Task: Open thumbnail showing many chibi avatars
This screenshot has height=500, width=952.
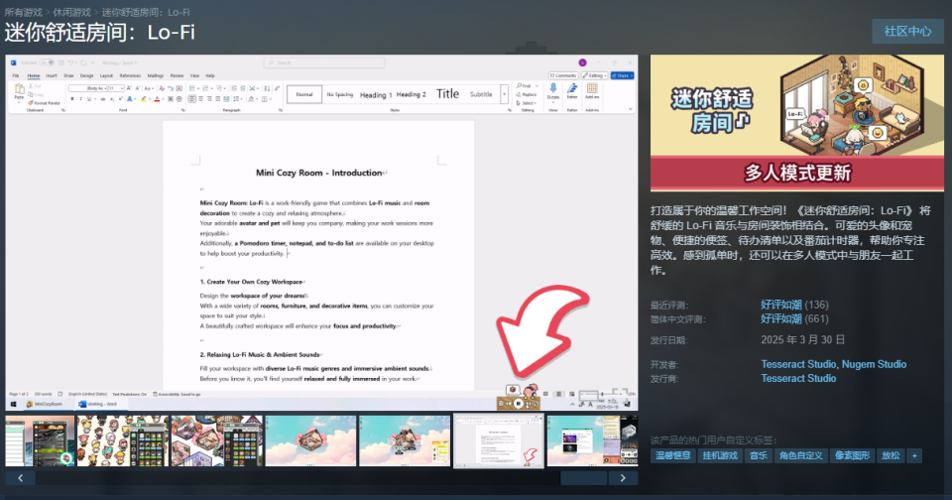Action: tap(123, 441)
